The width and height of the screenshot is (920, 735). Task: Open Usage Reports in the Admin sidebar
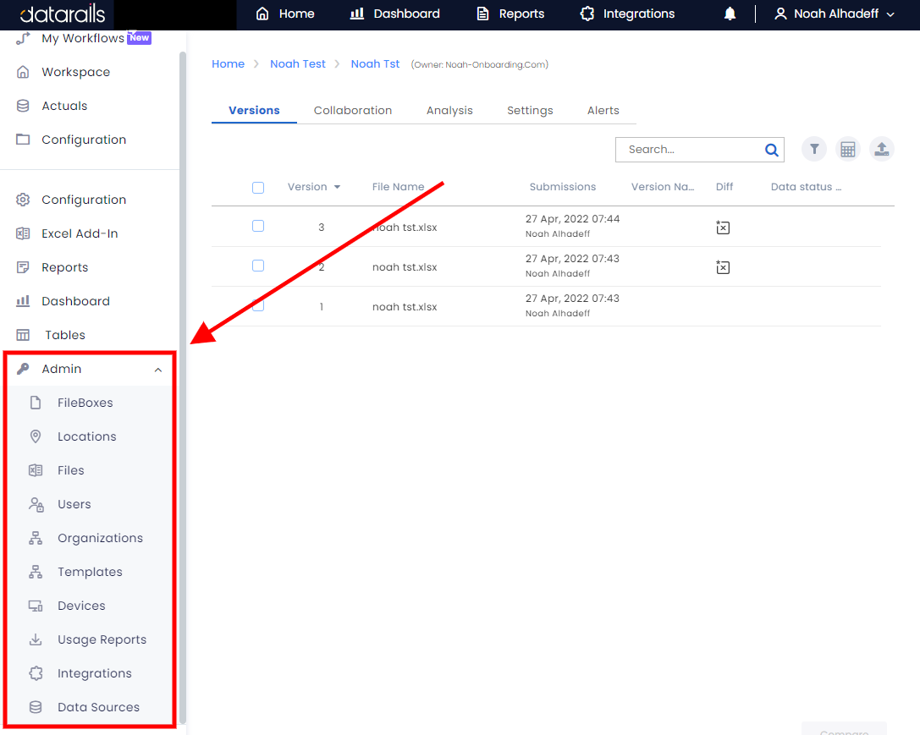[x=102, y=639]
